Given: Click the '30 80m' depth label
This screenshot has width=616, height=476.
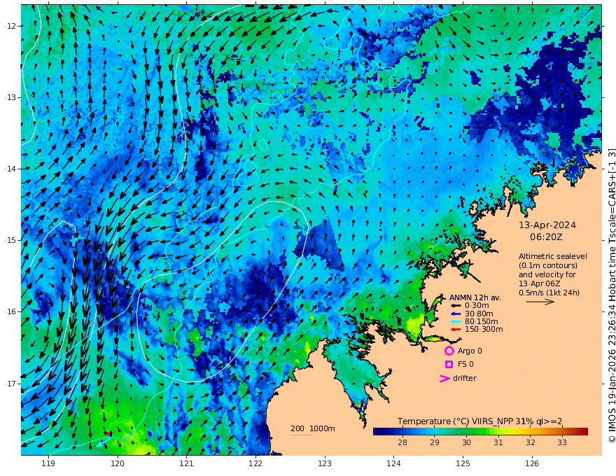Looking at the screenshot, I should [x=479, y=314].
